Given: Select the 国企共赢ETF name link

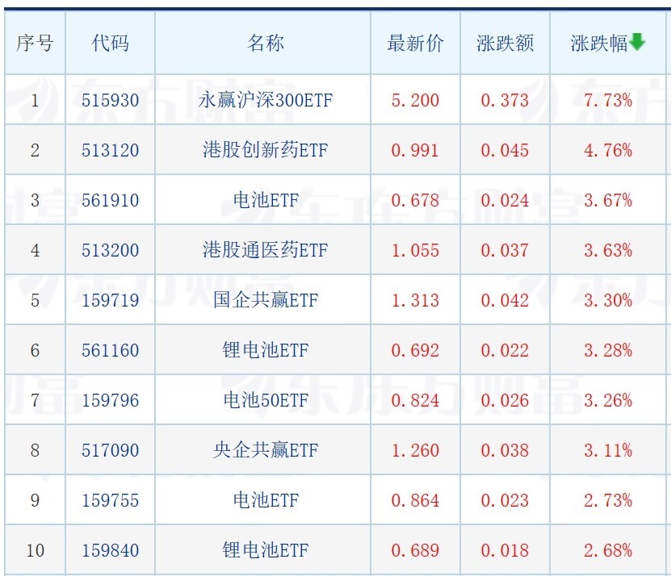Looking at the screenshot, I should tap(265, 301).
